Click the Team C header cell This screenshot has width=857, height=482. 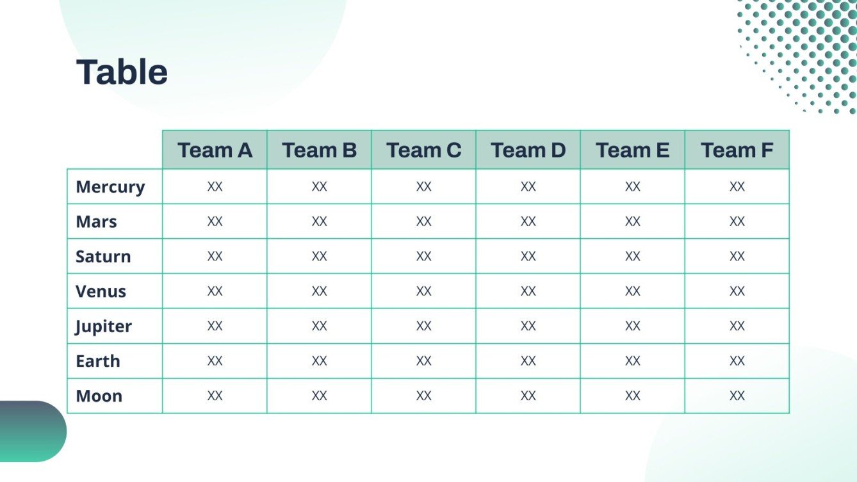pos(423,150)
